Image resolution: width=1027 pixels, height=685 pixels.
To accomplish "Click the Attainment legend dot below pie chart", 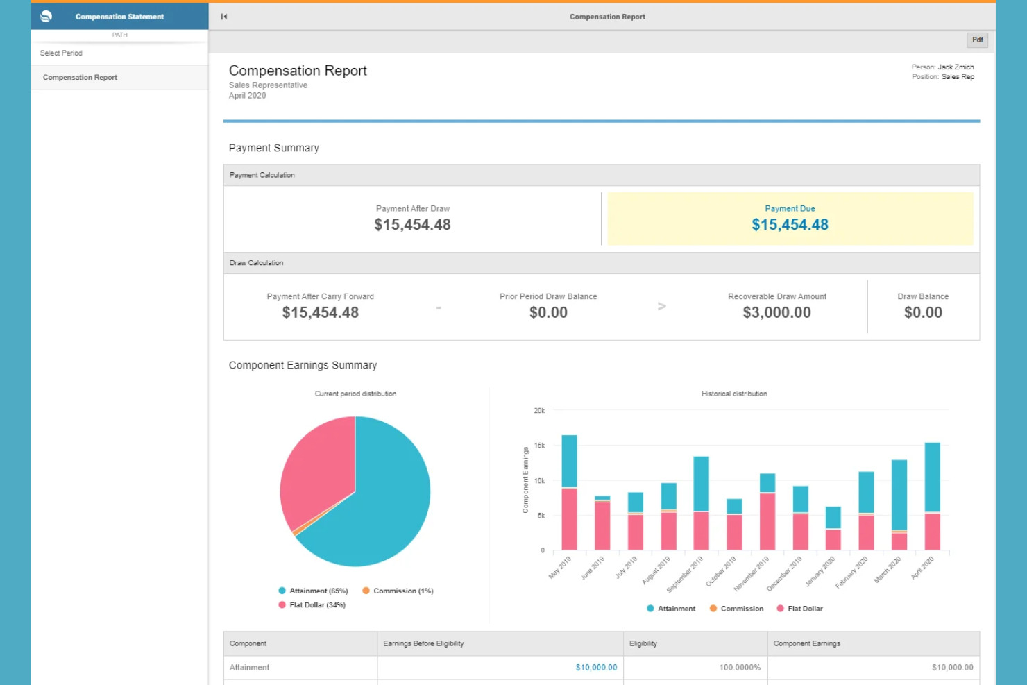I will 280,591.
